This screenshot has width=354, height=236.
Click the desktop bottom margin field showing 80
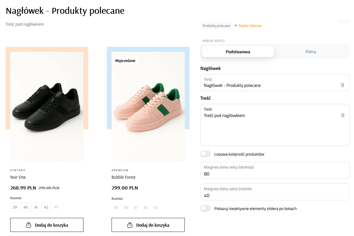275,170
